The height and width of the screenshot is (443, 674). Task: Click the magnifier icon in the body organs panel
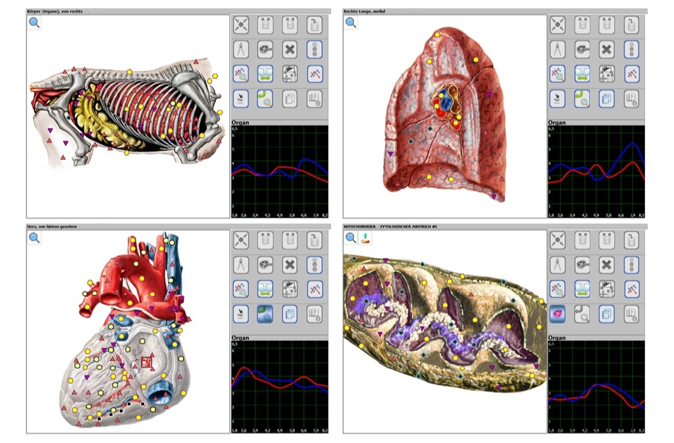[34, 22]
